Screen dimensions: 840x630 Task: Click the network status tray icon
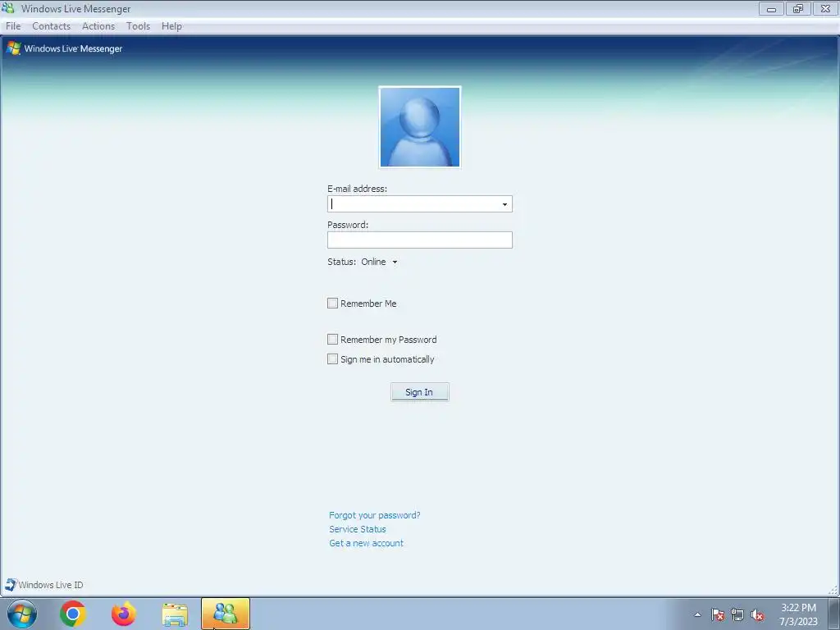pos(737,614)
